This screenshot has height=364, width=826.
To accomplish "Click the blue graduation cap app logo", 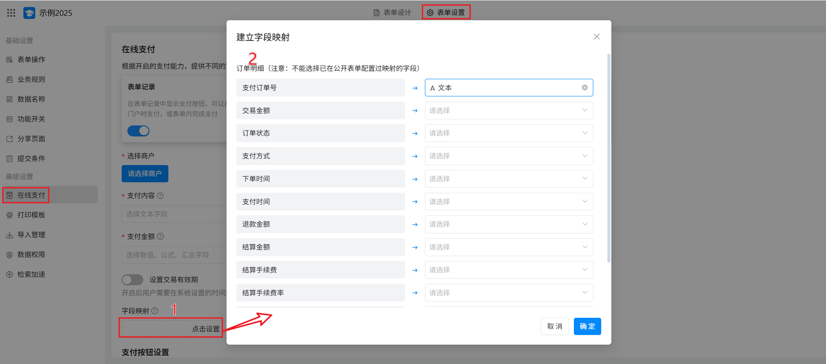I will click(29, 13).
